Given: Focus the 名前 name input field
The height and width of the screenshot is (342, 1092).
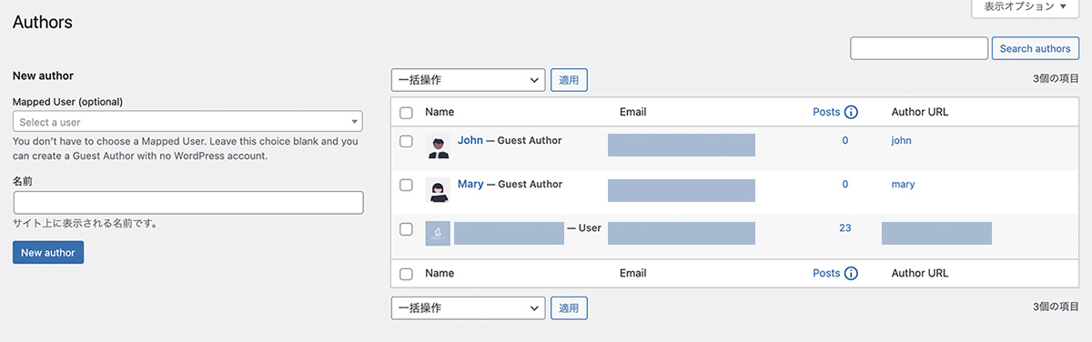Looking at the screenshot, I should (x=188, y=203).
